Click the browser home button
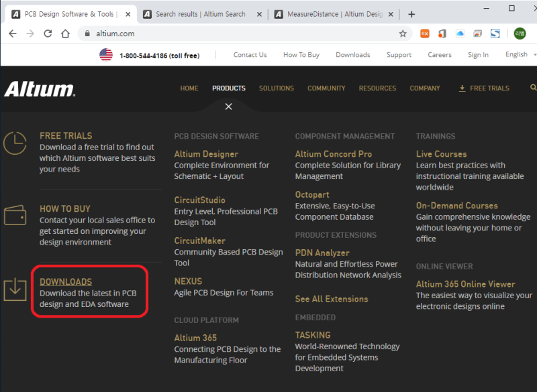This screenshot has width=537, height=392. tap(65, 34)
